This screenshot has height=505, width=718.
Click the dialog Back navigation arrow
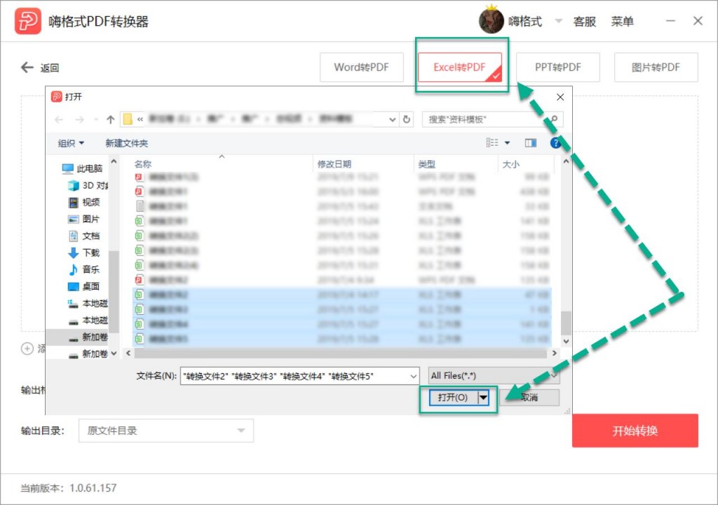pyautogui.click(x=59, y=120)
